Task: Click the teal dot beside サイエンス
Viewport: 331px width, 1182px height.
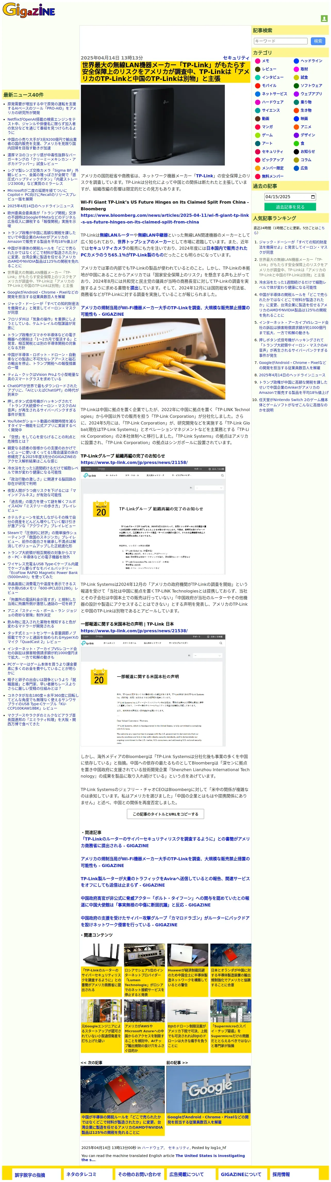Action: [x=258, y=111]
